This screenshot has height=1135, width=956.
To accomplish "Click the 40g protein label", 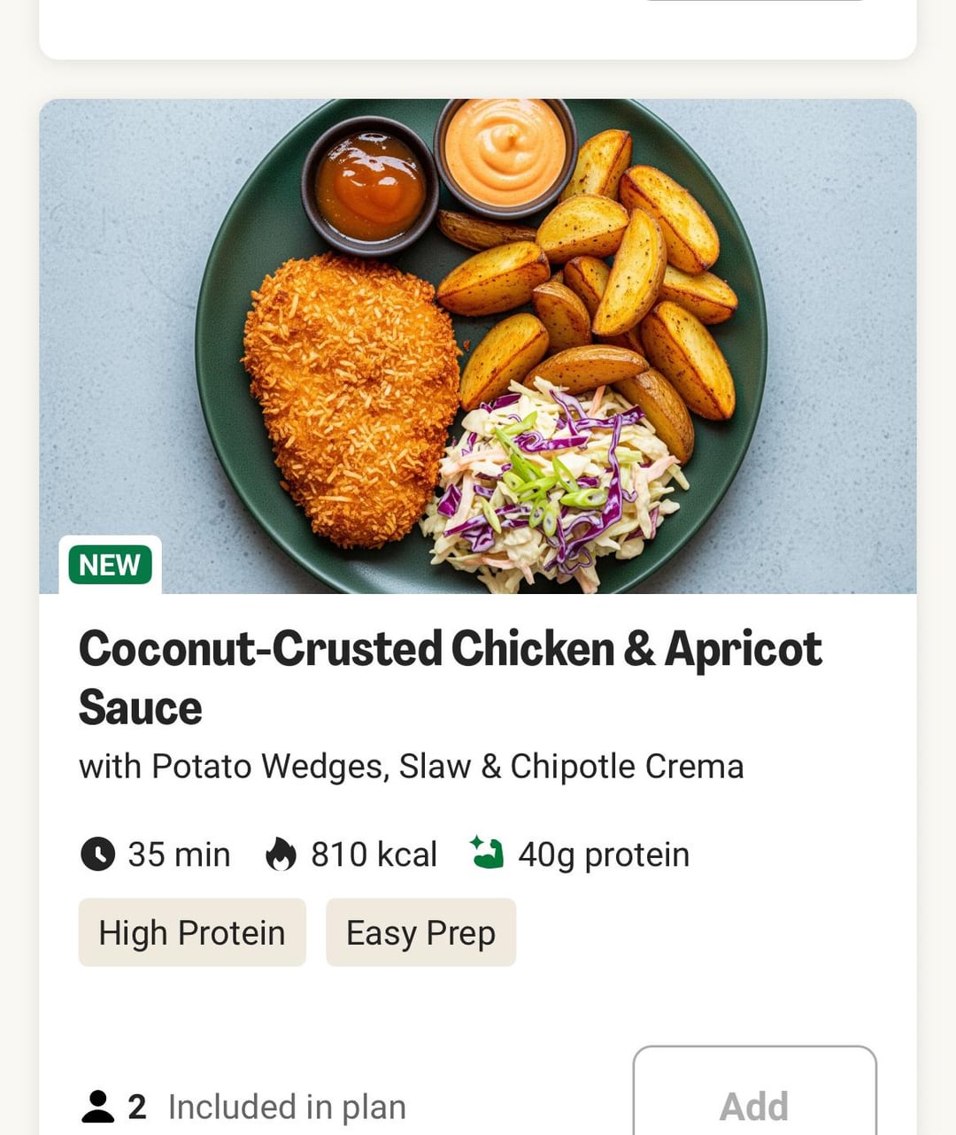I will pos(603,854).
